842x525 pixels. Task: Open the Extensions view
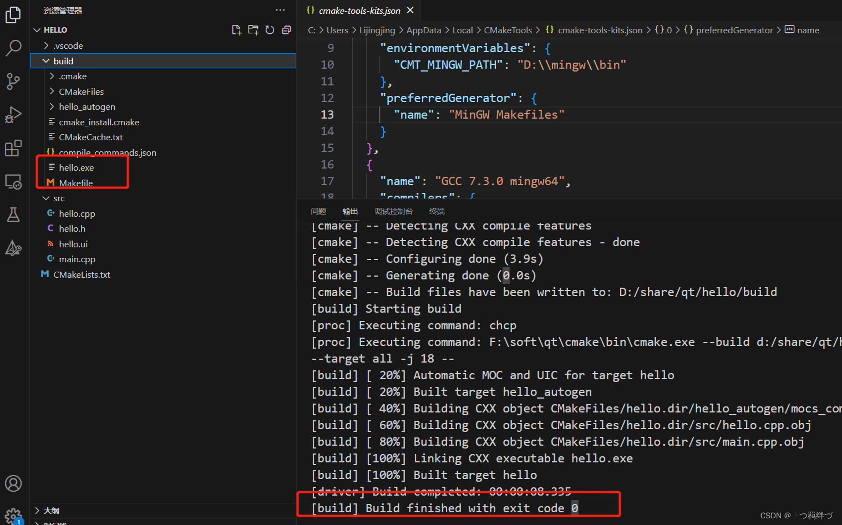tap(13, 148)
